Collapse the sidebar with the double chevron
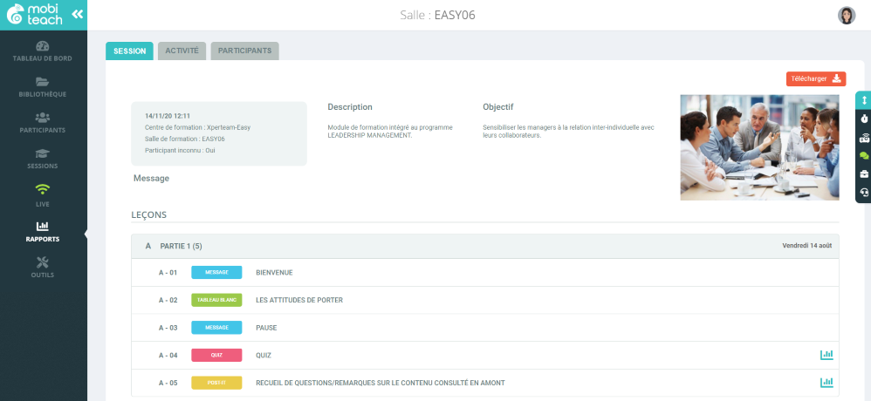This screenshot has height=401, width=871. [77, 15]
